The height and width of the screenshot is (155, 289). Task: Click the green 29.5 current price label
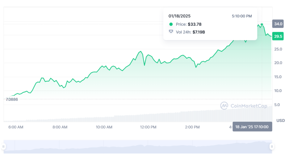pos(278,36)
